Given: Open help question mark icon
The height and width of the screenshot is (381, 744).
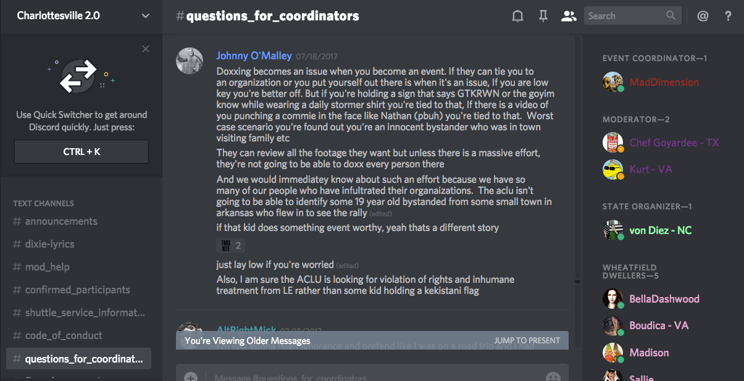Looking at the screenshot, I should [729, 16].
